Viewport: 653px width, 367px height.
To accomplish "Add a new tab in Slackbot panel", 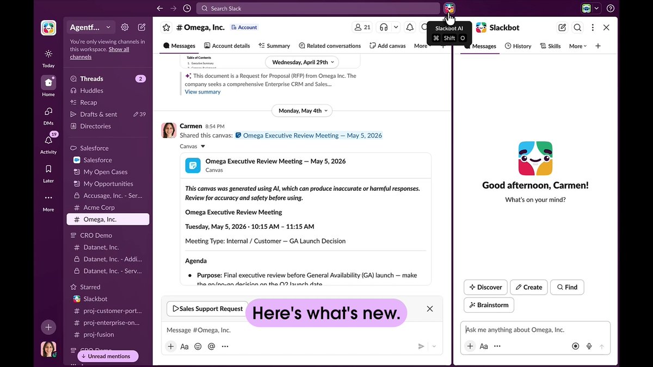I will pyautogui.click(x=598, y=46).
